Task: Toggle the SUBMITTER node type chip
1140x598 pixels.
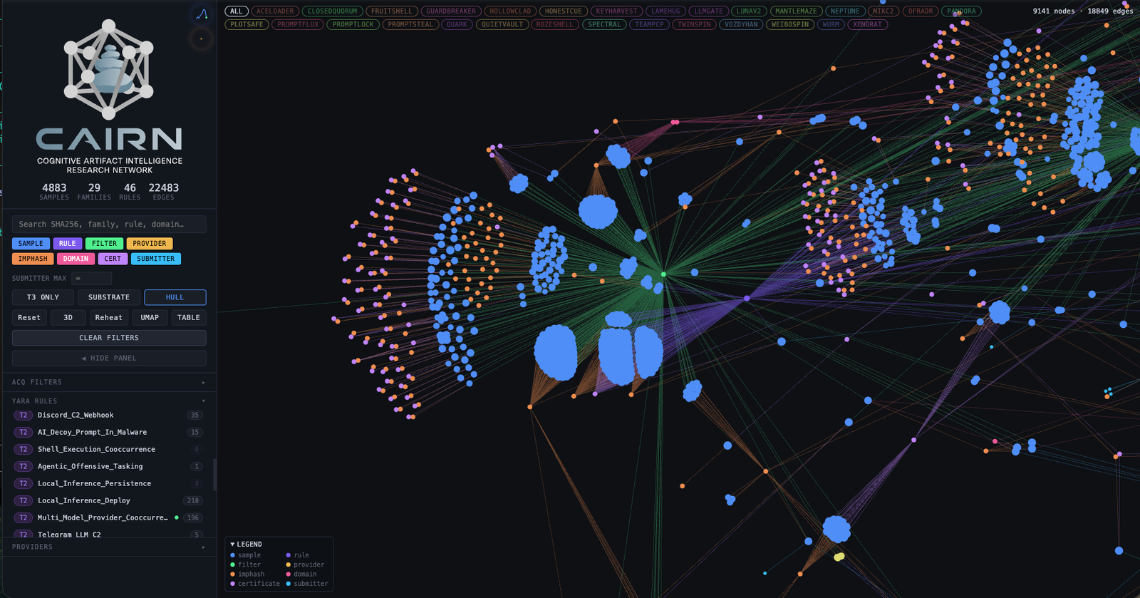Action: click(155, 259)
